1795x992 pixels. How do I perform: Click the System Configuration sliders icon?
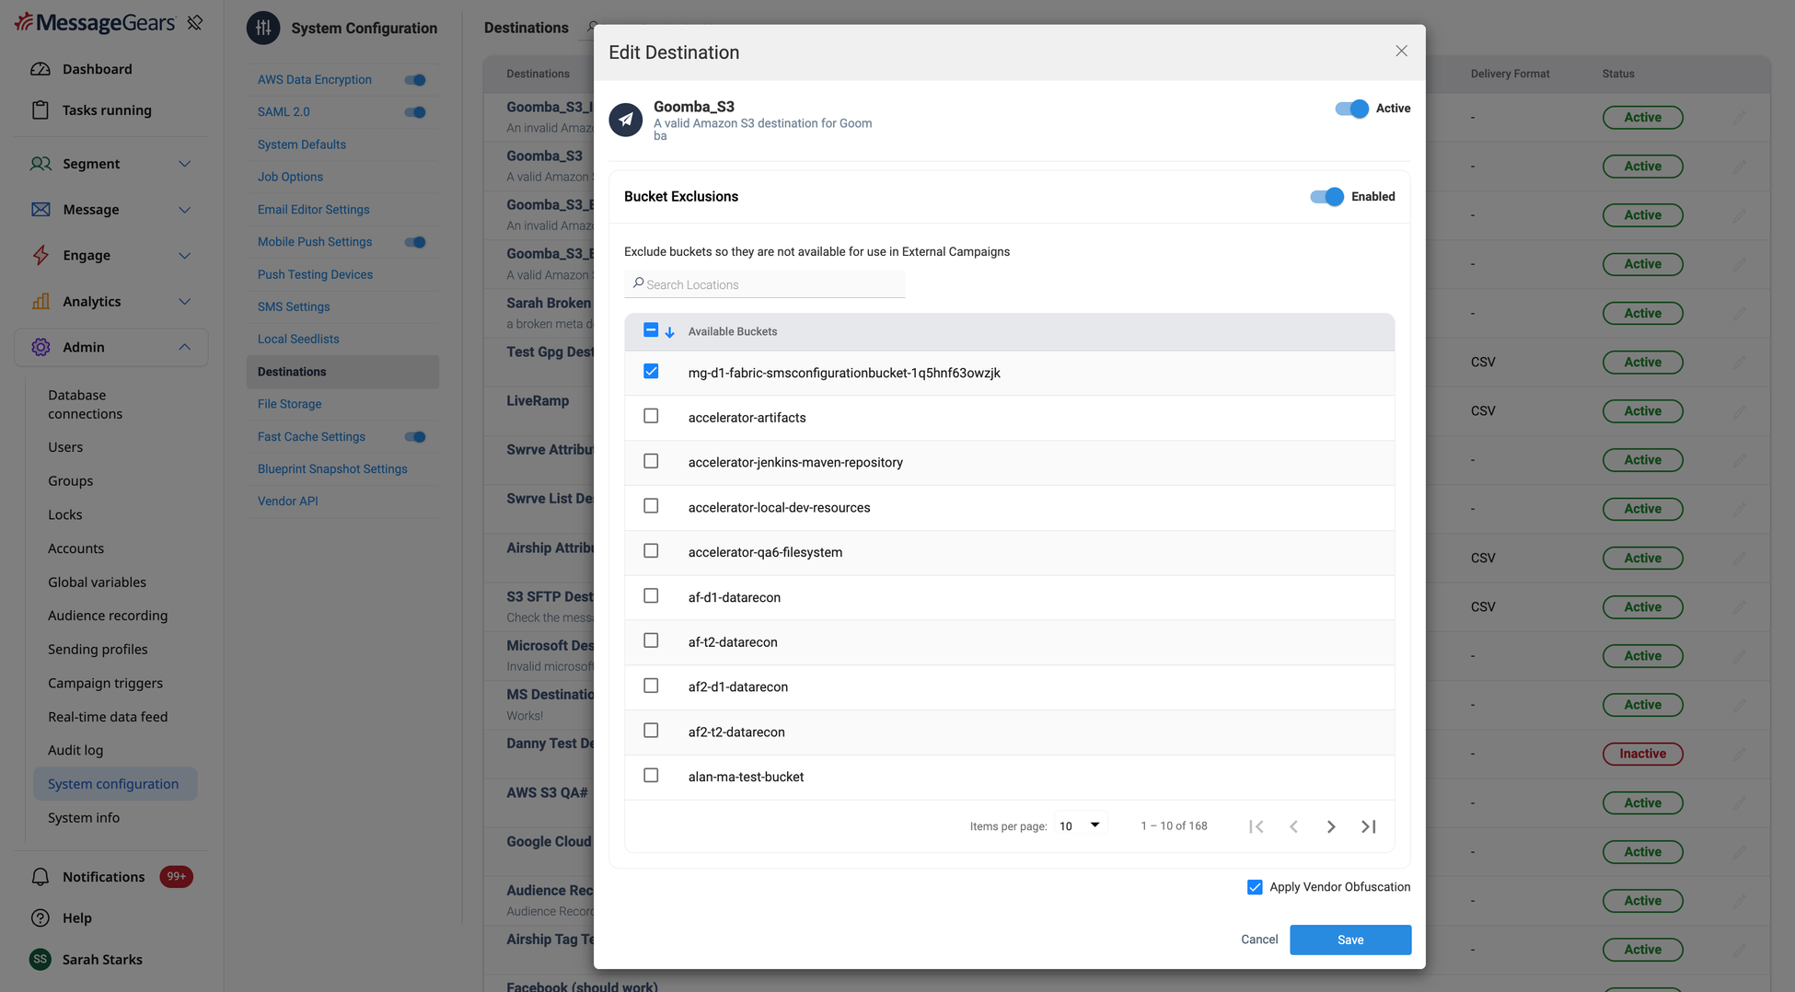click(x=263, y=28)
